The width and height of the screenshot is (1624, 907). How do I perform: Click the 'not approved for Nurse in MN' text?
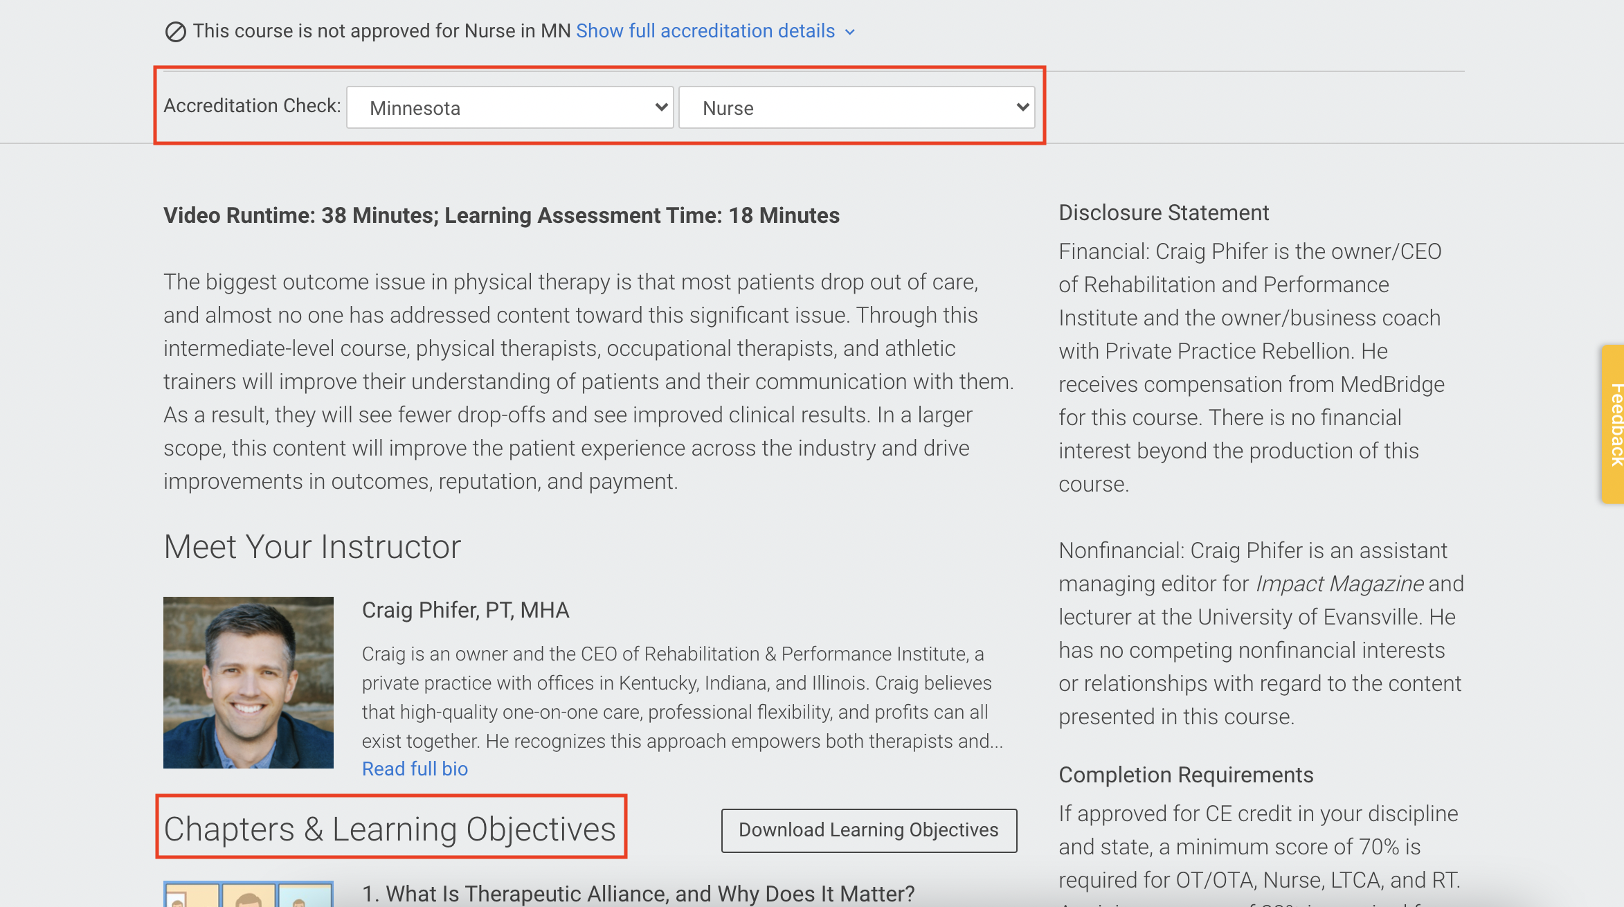(x=381, y=31)
